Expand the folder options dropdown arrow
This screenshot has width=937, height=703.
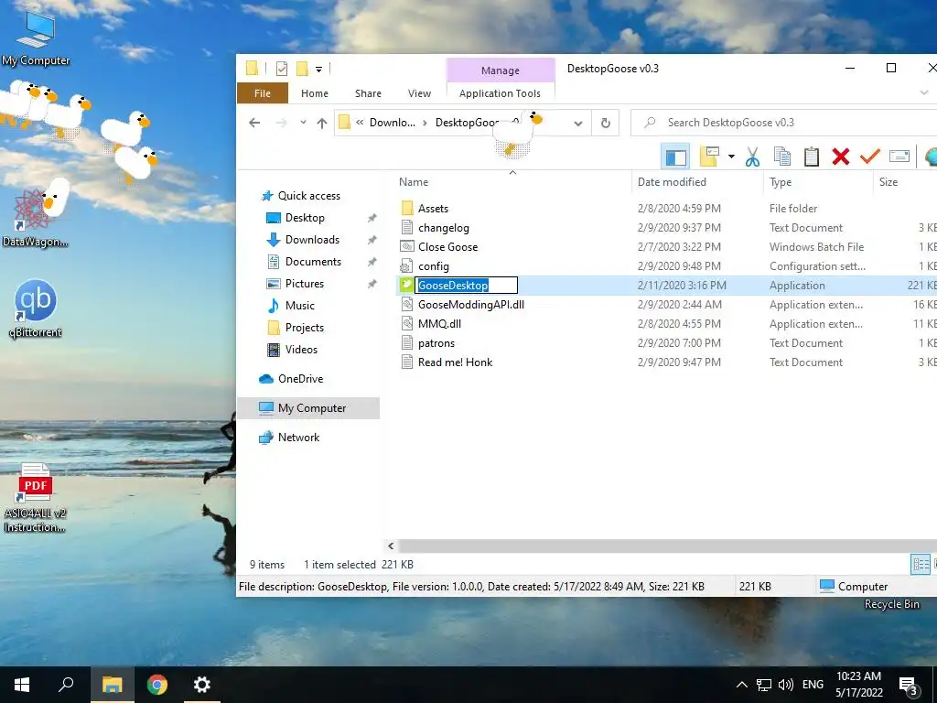731,157
